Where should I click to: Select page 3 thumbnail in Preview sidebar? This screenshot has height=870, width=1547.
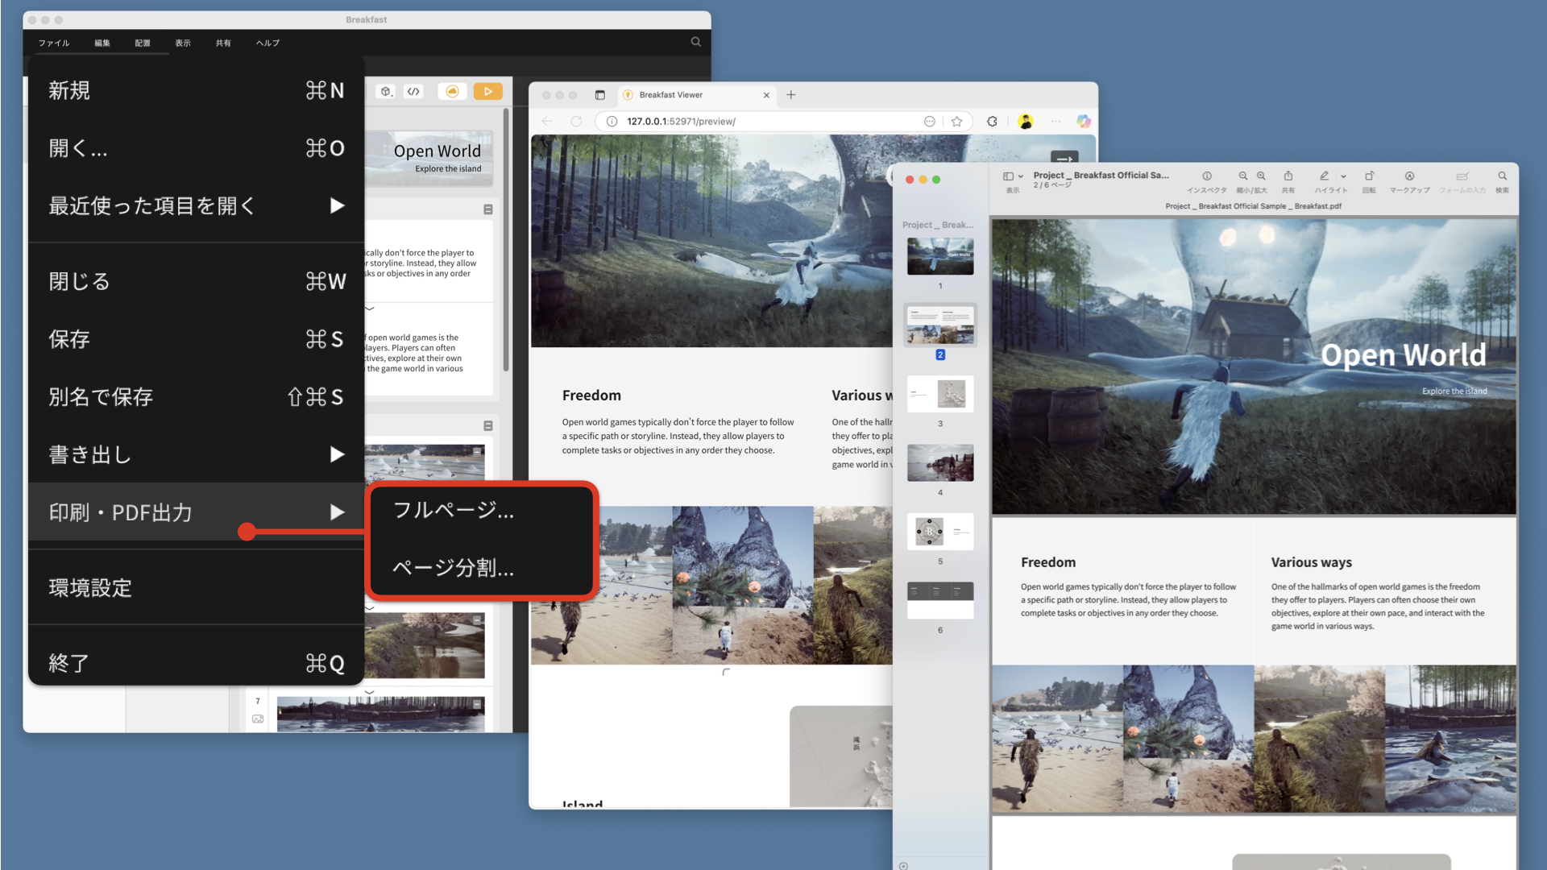pyautogui.click(x=940, y=394)
